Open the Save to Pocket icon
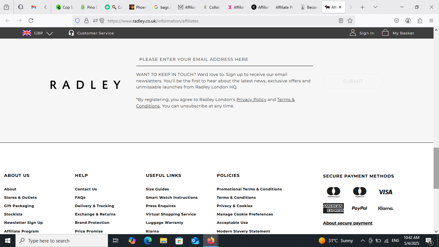 (397, 21)
